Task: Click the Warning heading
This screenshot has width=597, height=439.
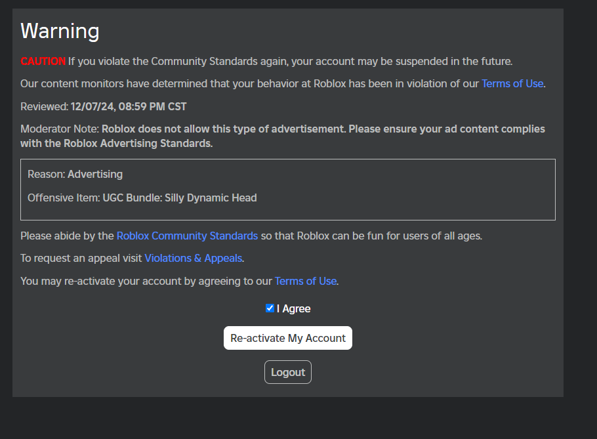Action: pos(60,31)
